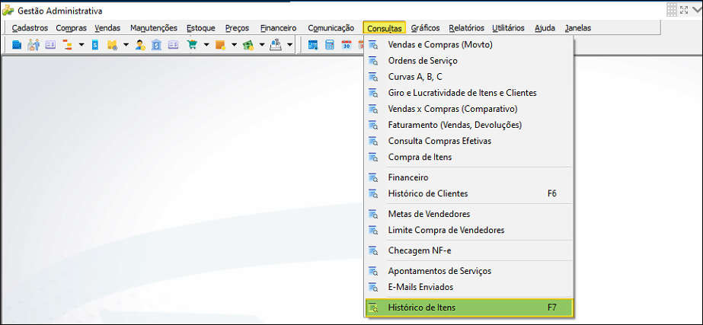This screenshot has height=325, width=703.
Task: Open the Vendas menu
Action: click(107, 28)
